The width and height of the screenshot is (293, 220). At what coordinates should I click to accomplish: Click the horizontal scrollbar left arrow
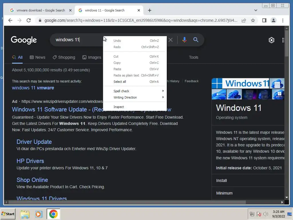click(6, 202)
